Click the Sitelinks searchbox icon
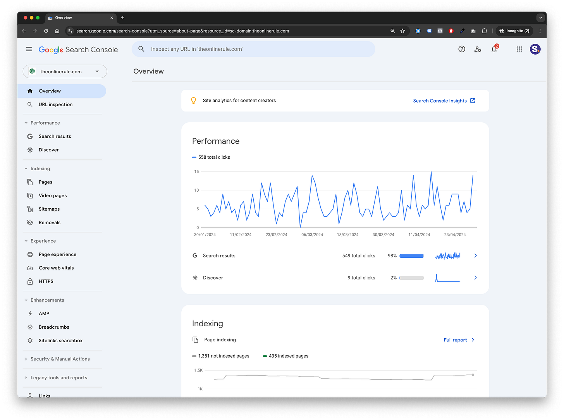The height and width of the screenshot is (420, 564). click(30, 341)
